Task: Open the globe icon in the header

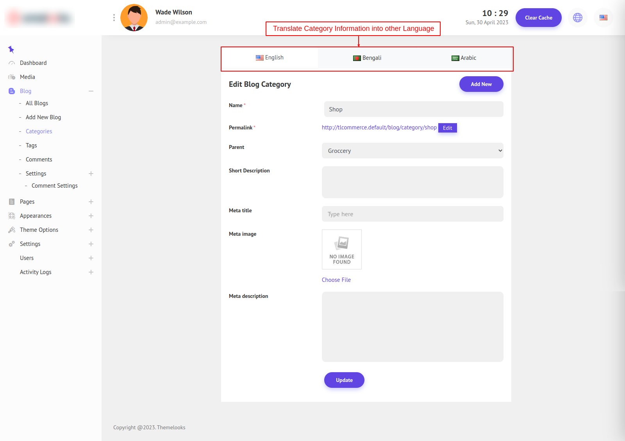Action: pyautogui.click(x=577, y=18)
